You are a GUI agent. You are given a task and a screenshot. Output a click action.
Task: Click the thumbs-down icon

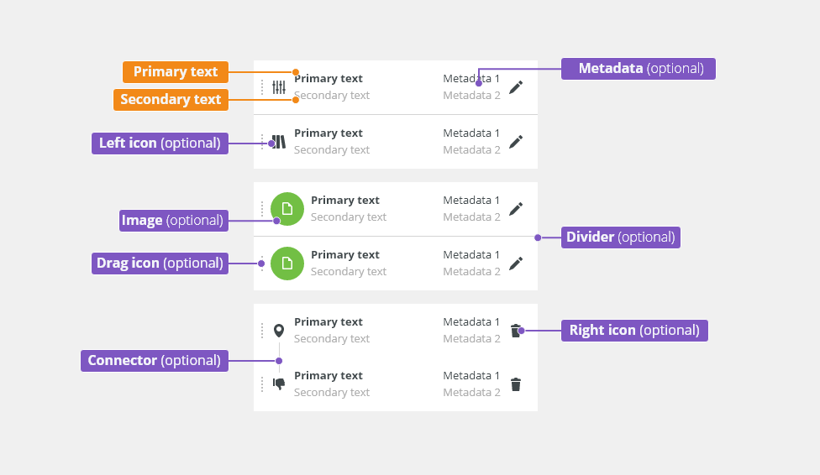click(279, 384)
